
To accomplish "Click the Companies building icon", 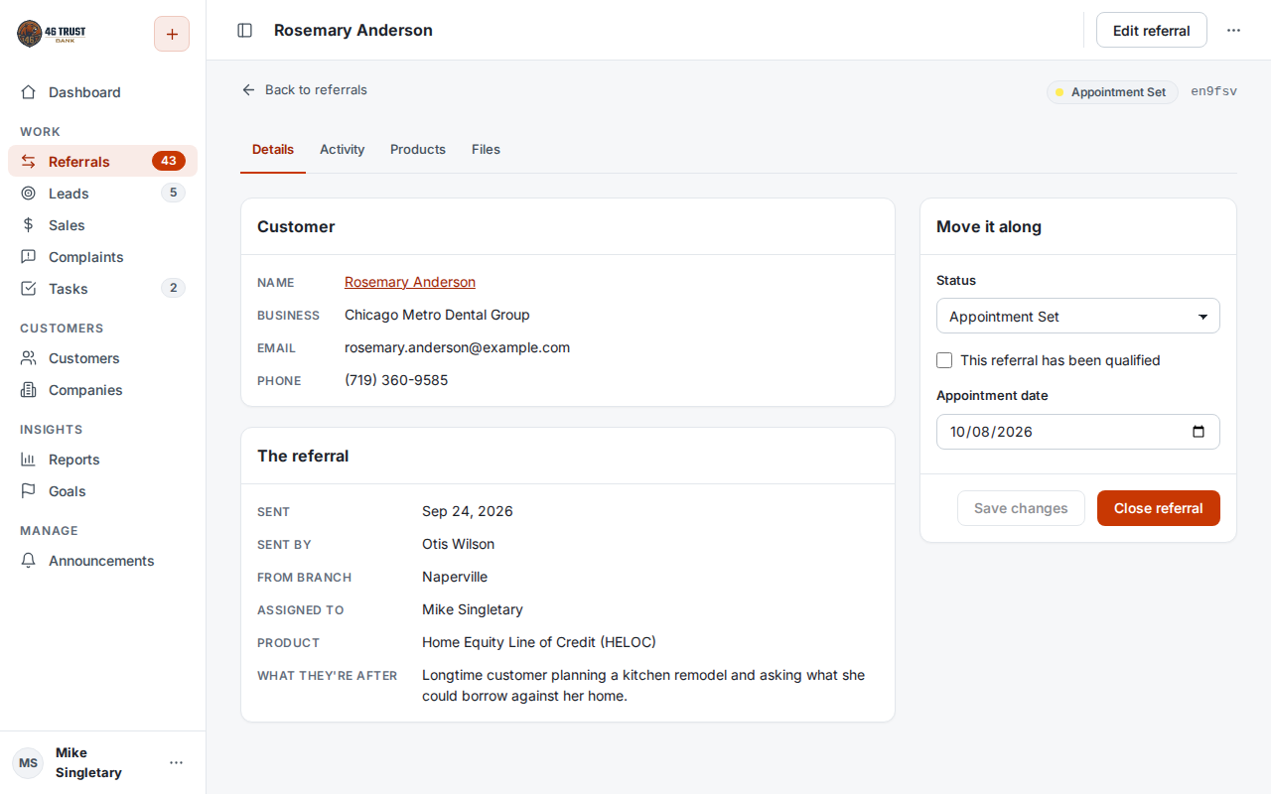I will pos(29,390).
